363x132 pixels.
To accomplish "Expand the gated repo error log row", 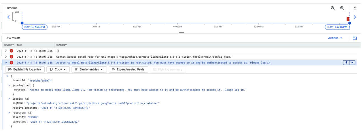I will point(6,57).
